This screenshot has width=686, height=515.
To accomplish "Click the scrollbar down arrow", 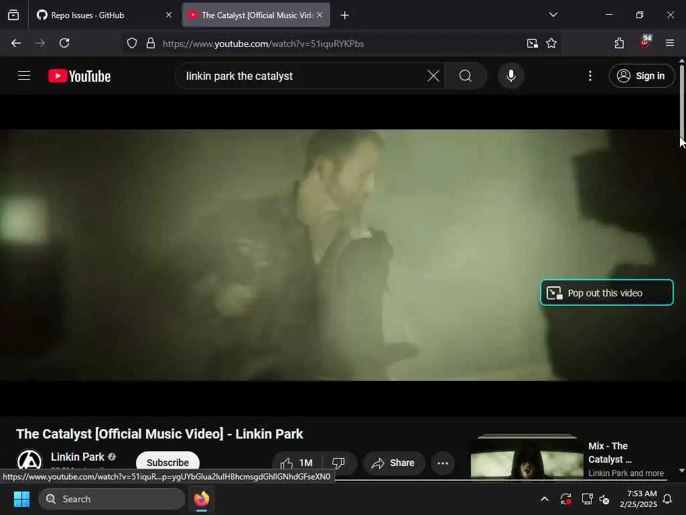I will tap(681, 471).
